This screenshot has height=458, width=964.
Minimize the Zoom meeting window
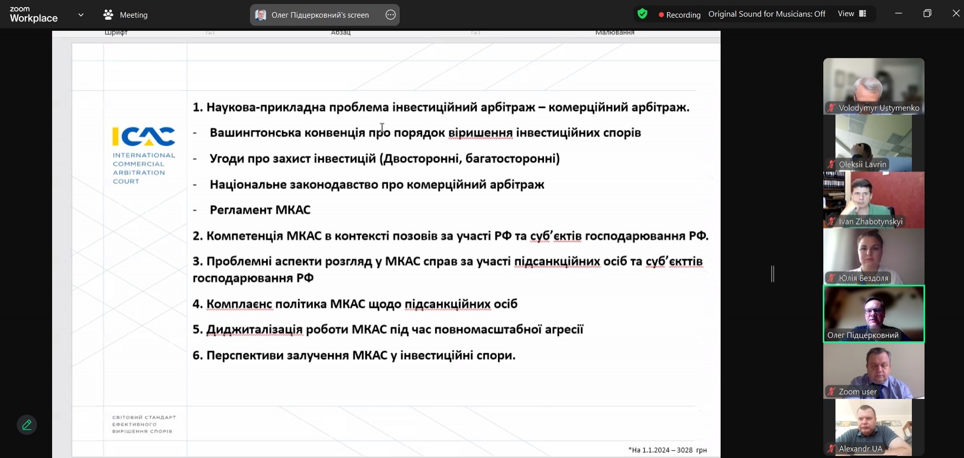899,14
